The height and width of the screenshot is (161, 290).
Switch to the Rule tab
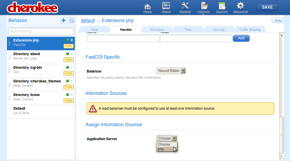(x=95, y=29)
